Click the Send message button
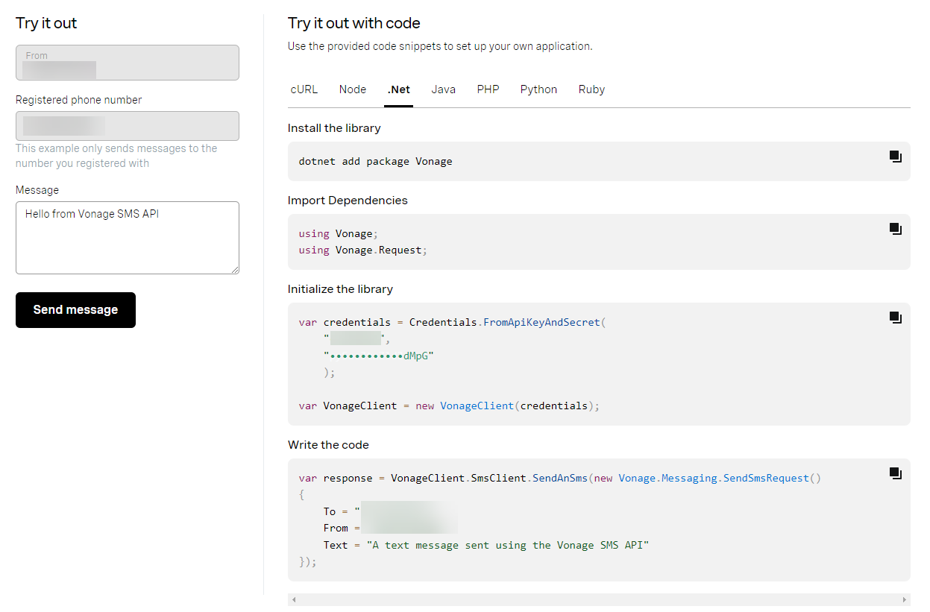The image size is (930, 612). [x=75, y=310]
